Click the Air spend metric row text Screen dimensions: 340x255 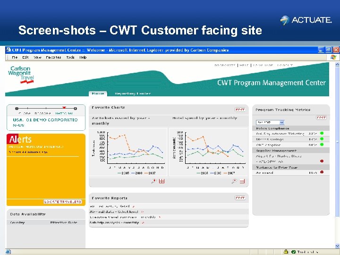coord(264,173)
